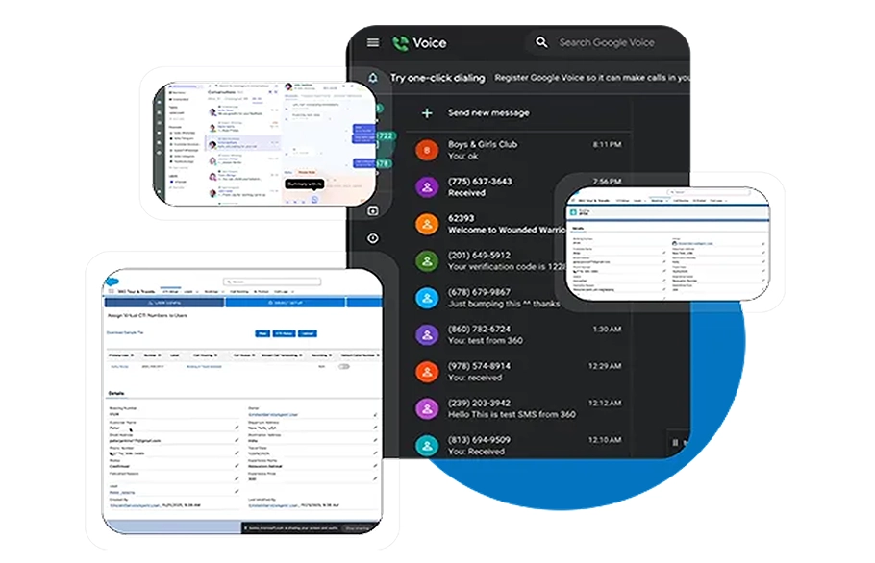The width and height of the screenshot is (875, 563).
Task: Focus the Search Google Voice field
Action: click(607, 43)
